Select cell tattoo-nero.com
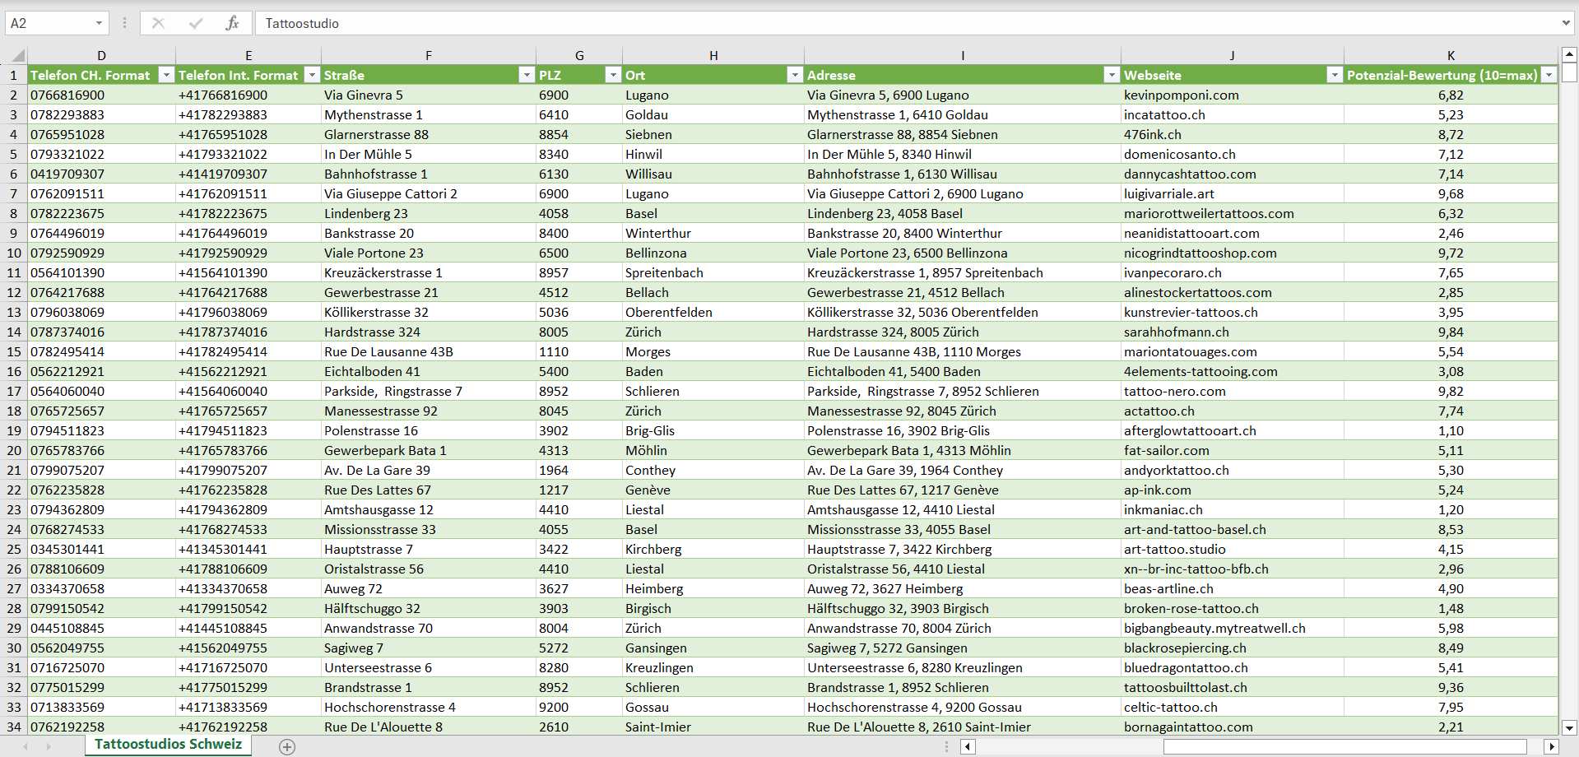Image resolution: width=1579 pixels, height=757 pixels. click(1233, 391)
